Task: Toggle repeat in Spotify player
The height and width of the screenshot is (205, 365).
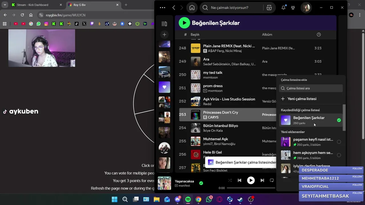Action: pos(272,180)
